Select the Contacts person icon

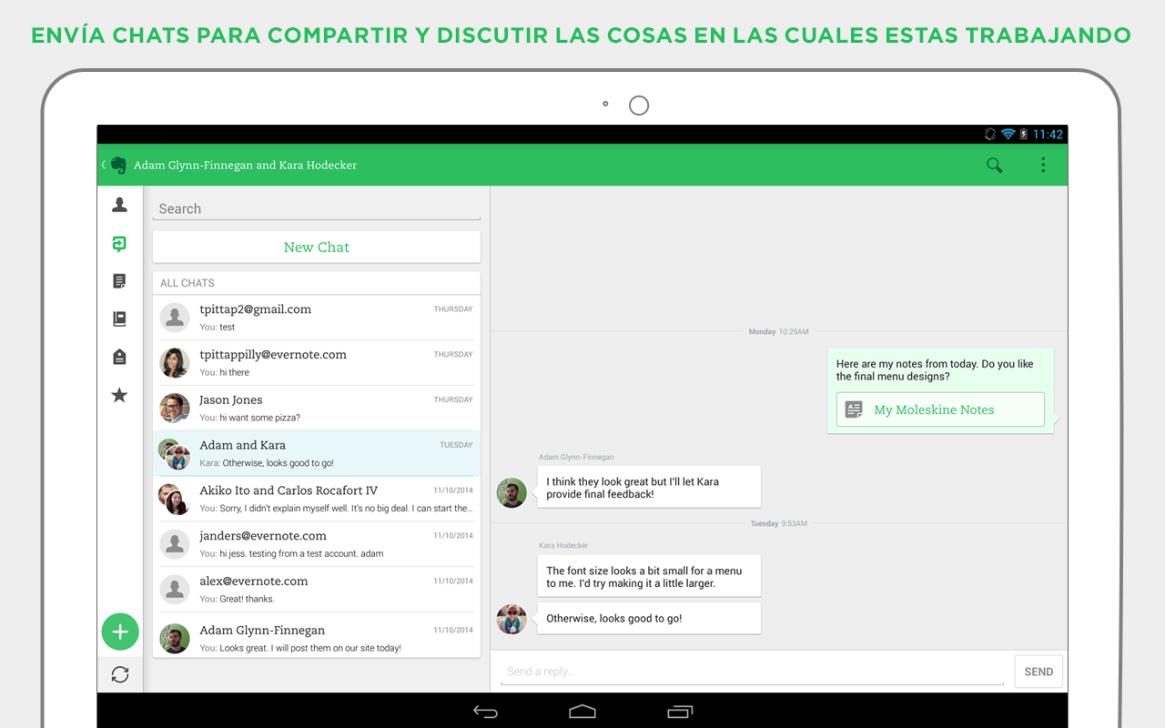119,205
